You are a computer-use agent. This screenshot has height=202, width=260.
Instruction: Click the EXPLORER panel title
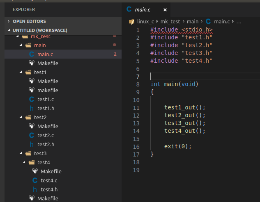pos(24,9)
